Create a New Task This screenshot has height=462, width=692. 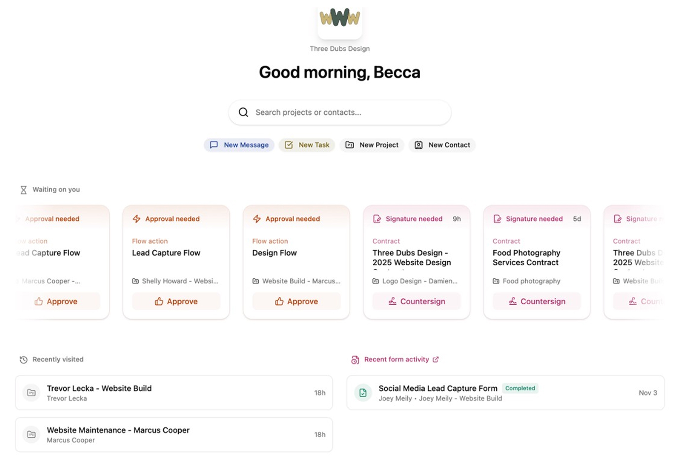[x=307, y=145]
